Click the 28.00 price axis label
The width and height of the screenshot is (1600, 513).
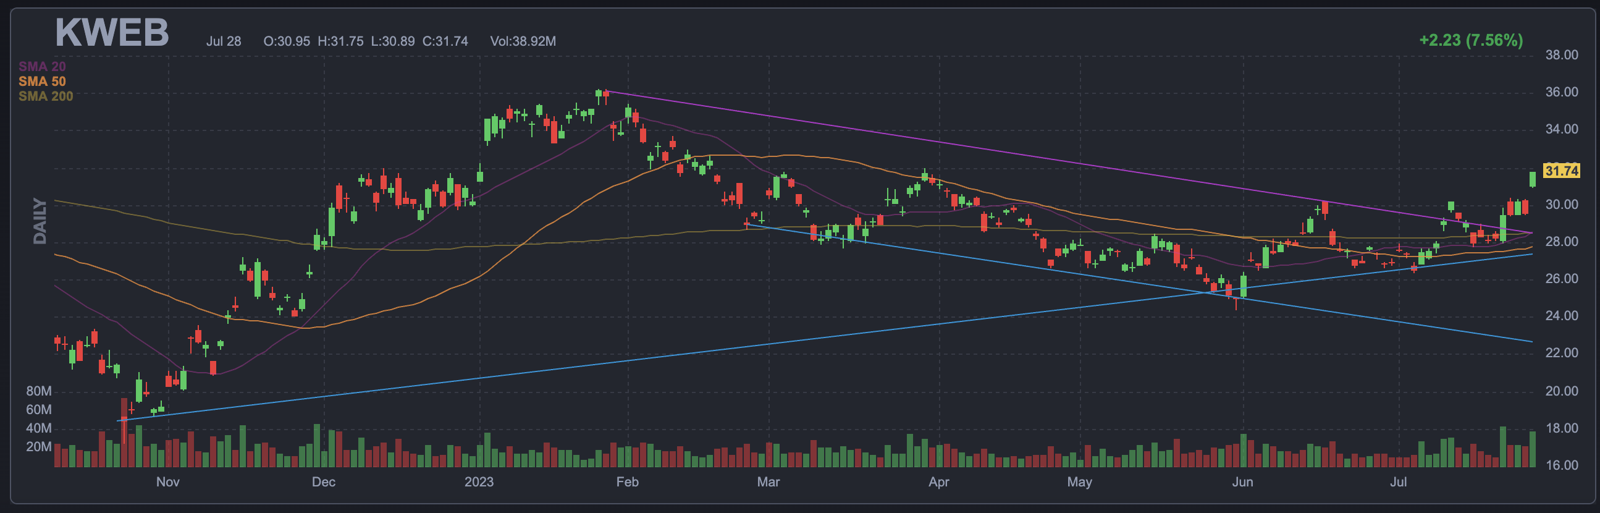(1562, 242)
